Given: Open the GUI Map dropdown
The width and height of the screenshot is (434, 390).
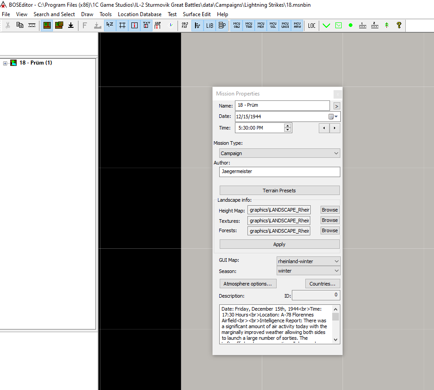Looking at the screenshot, I should (308, 261).
